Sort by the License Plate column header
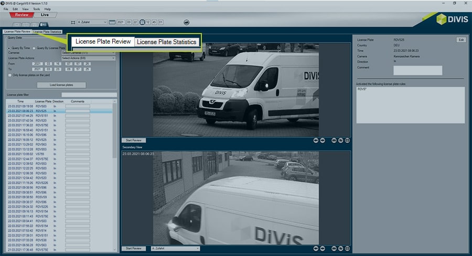 pyautogui.click(x=43, y=101)
